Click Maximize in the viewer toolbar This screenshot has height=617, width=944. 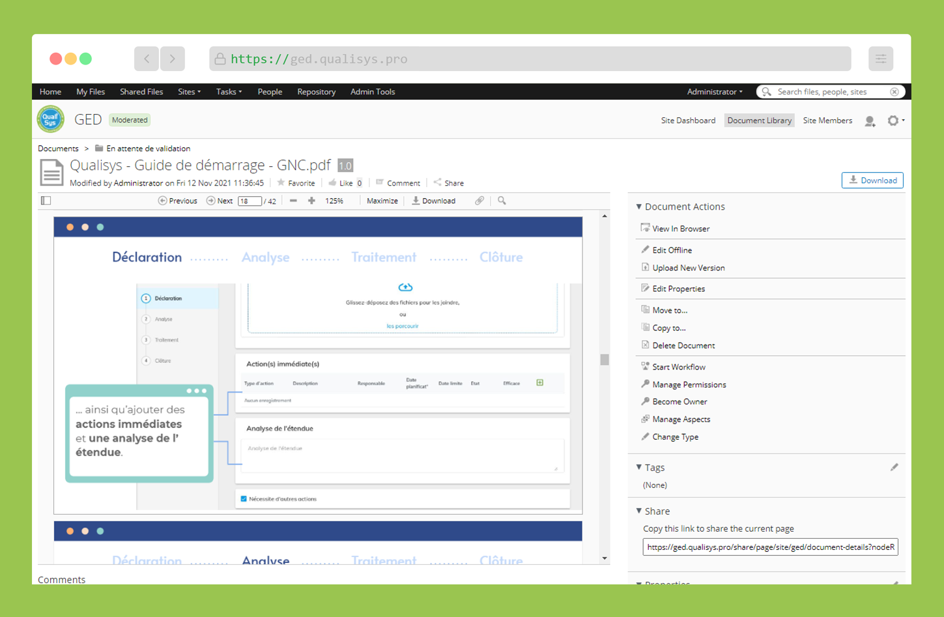382,201
